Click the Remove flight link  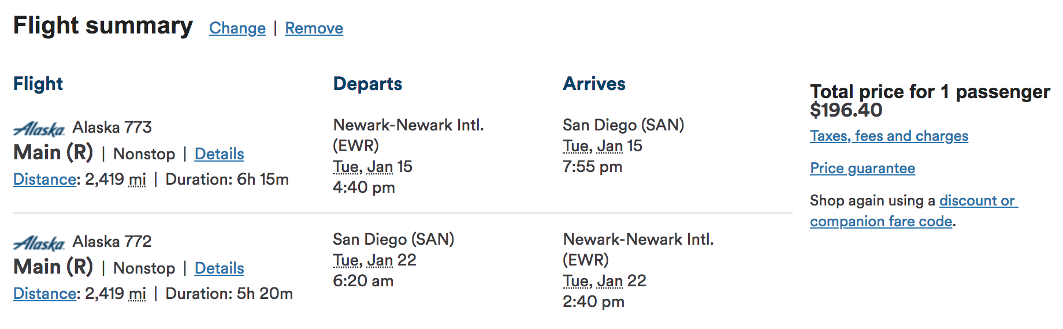click(314, 28)
